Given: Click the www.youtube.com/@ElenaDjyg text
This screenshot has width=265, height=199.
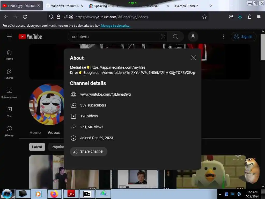Looking at the screenshot, I should [x=106, y=94].
